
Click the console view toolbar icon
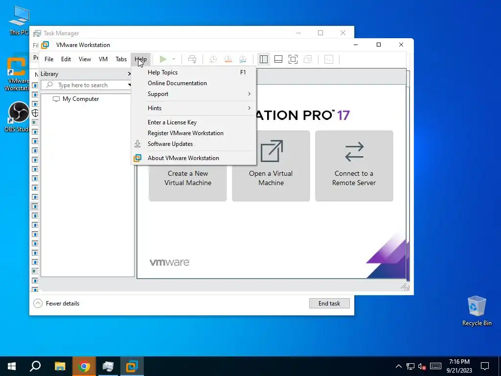coord(329,59)
